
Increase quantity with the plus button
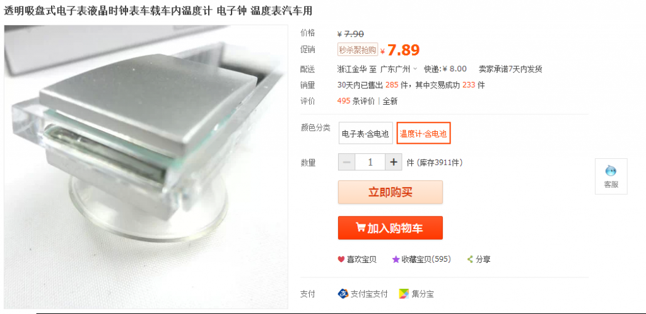click(x=394, y=162)
